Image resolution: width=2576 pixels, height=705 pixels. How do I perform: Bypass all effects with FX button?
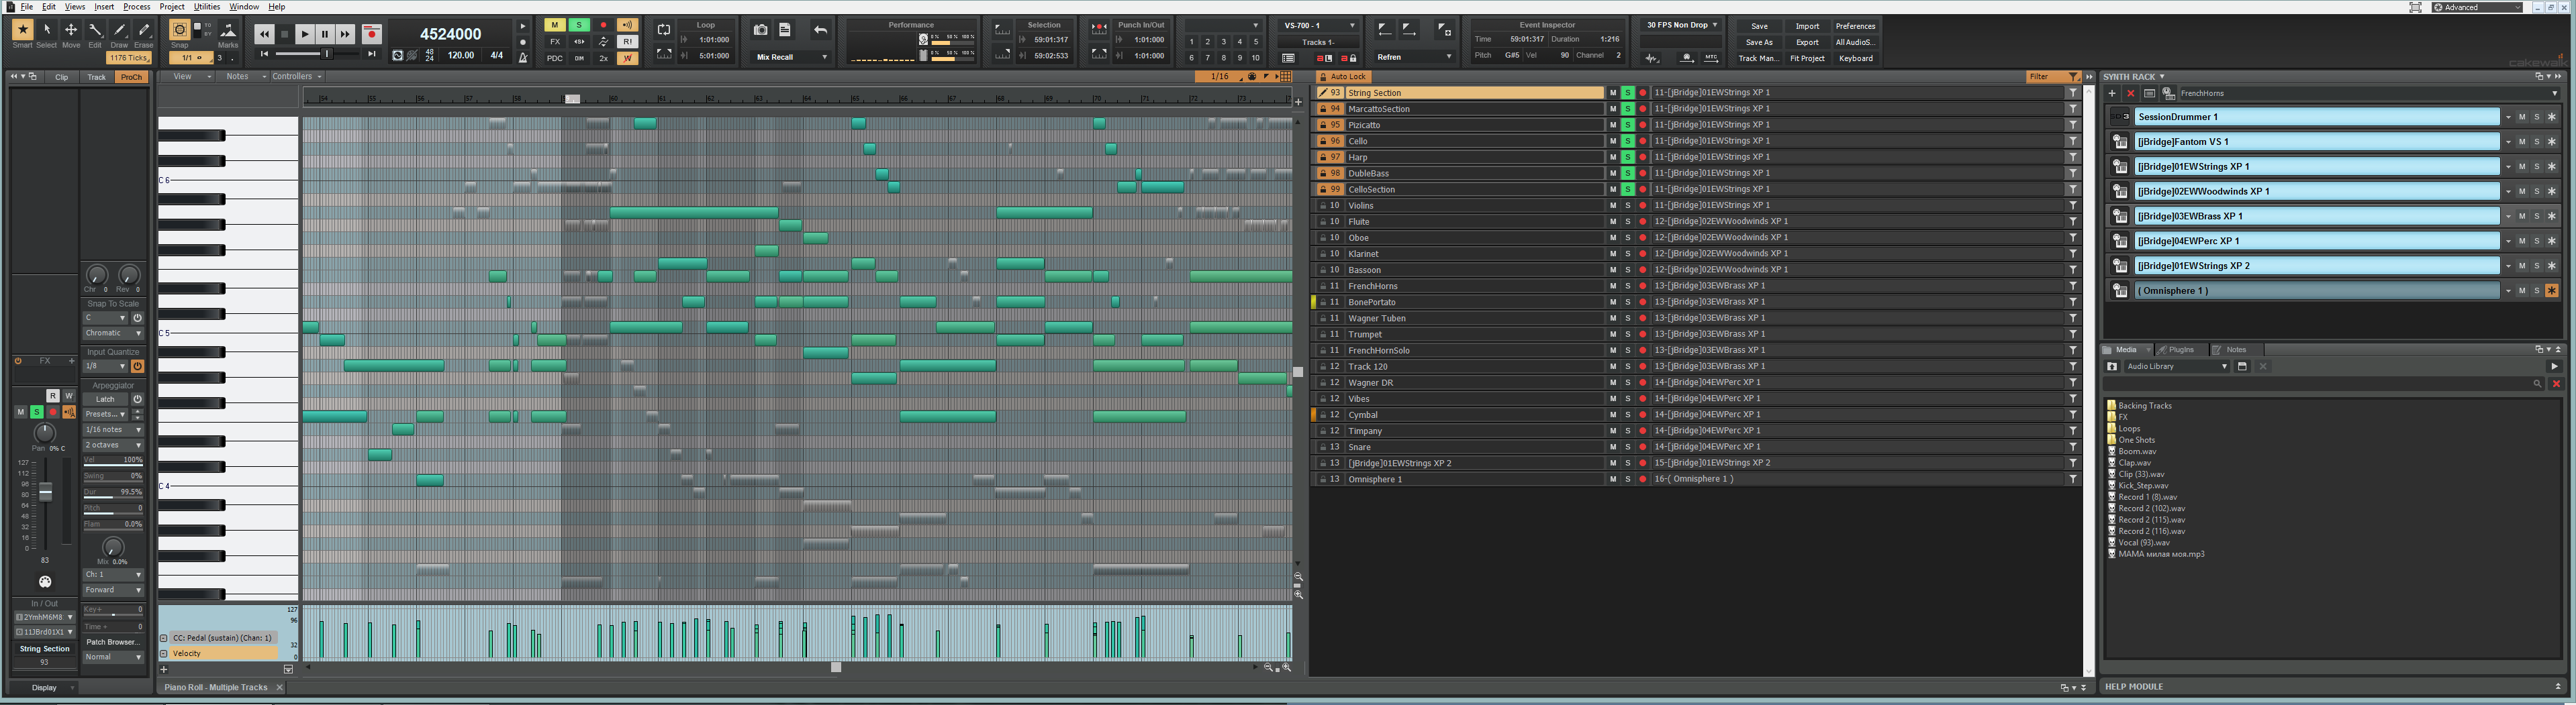point(554,42)
